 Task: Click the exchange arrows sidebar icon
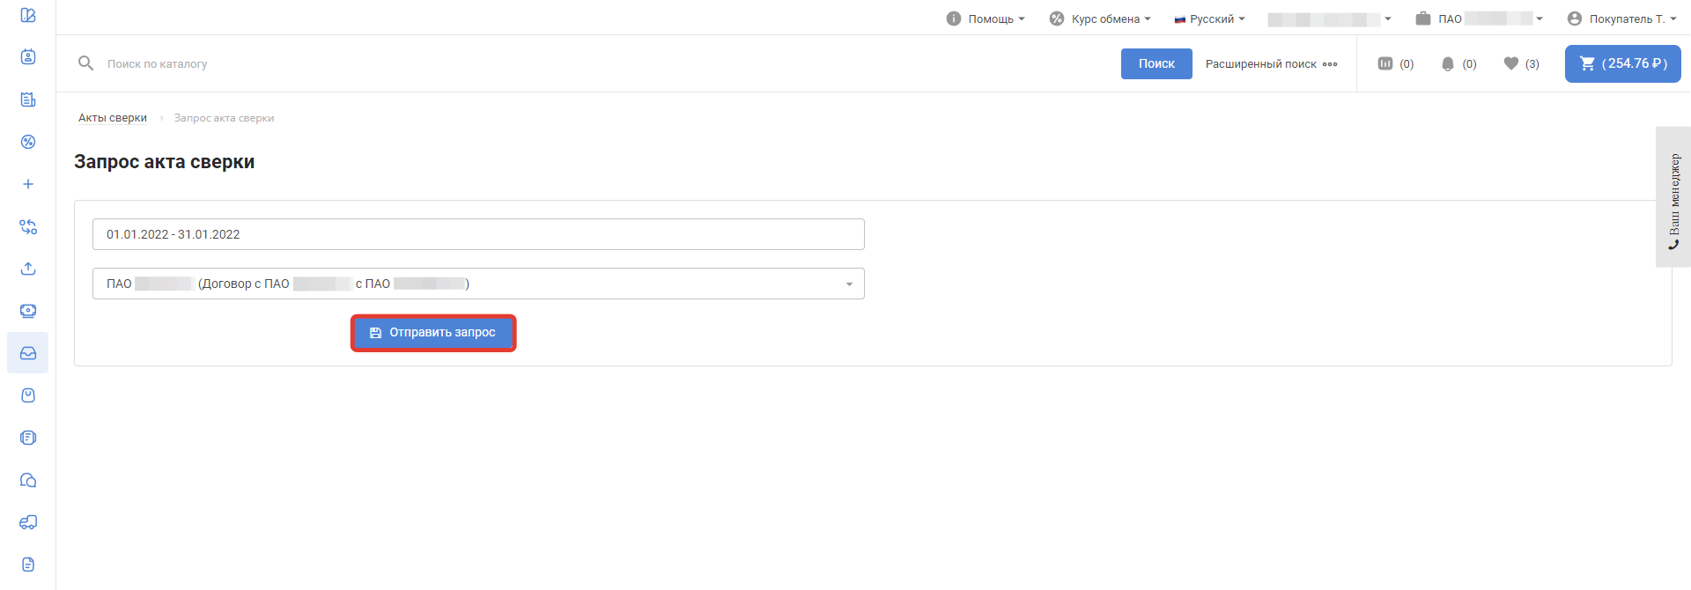[x=28, y=226]
